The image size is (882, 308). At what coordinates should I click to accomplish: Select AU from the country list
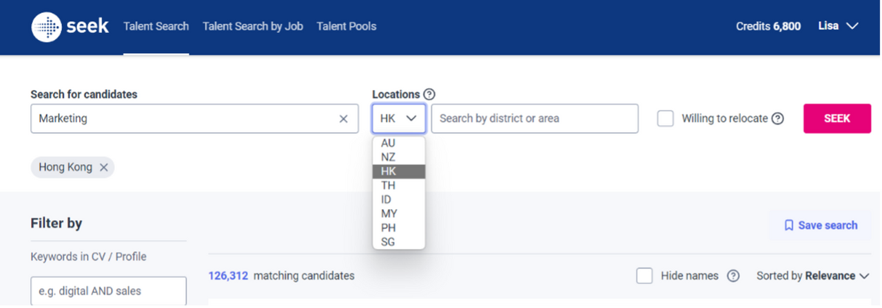click(x=389, y=143)
